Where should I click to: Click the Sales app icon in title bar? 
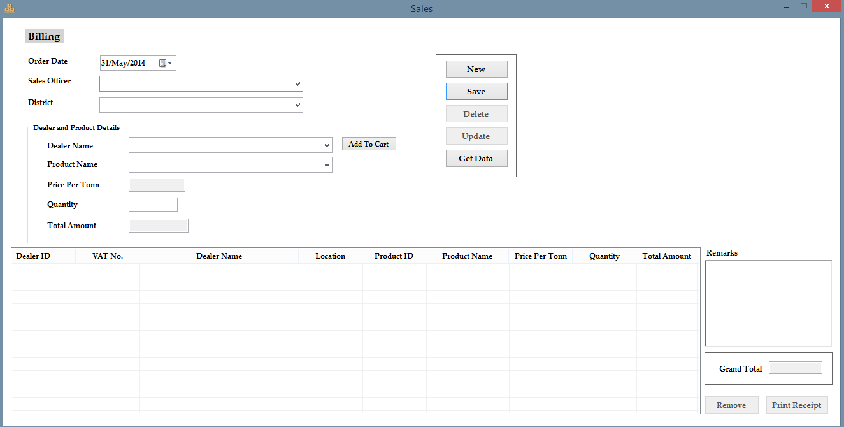coord(9,8)
